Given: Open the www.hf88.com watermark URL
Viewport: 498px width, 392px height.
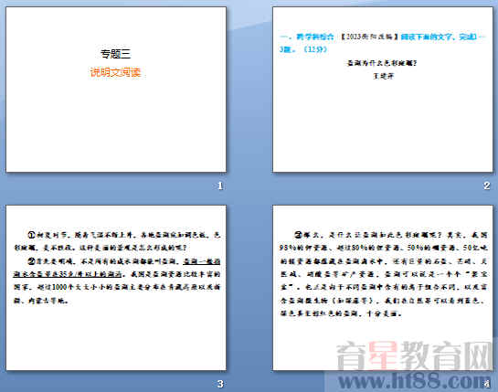Looking at the screenshot, I should pyautogui.click(x=413, y=380).
